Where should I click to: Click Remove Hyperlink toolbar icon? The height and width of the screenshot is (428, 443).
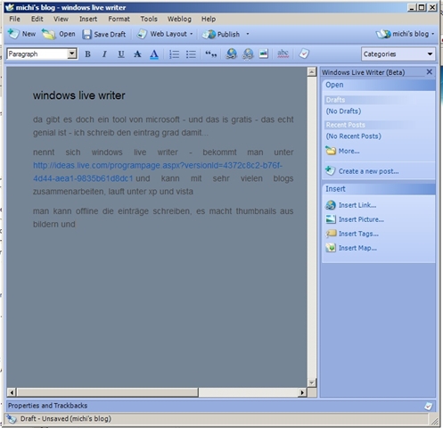coord(248,54)
